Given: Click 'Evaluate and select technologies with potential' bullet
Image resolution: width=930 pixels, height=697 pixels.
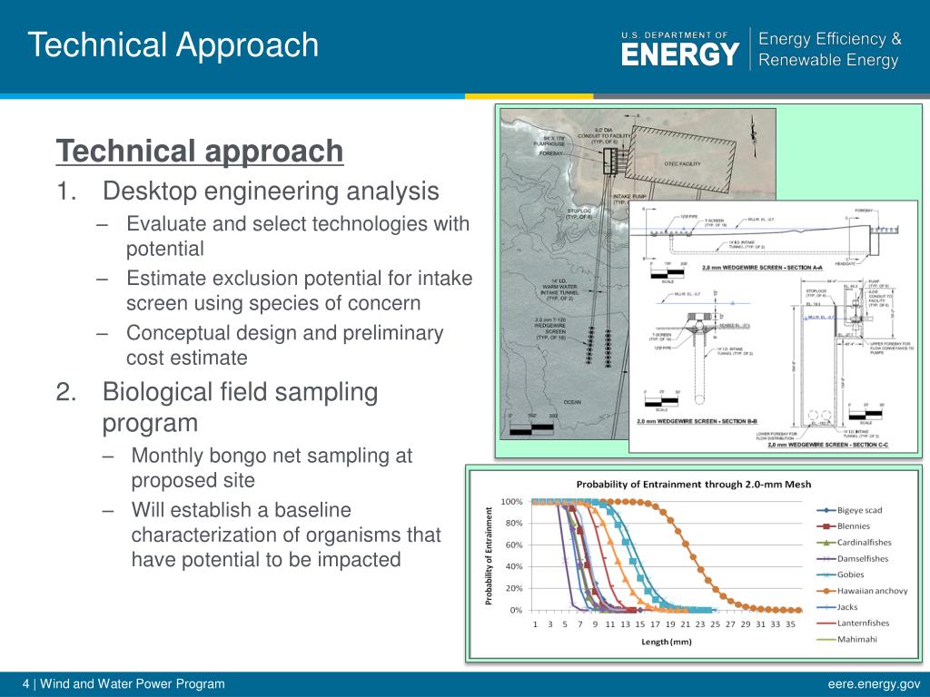Looking at the screenshot, I should pyautogui.click(x=298, y=236).
